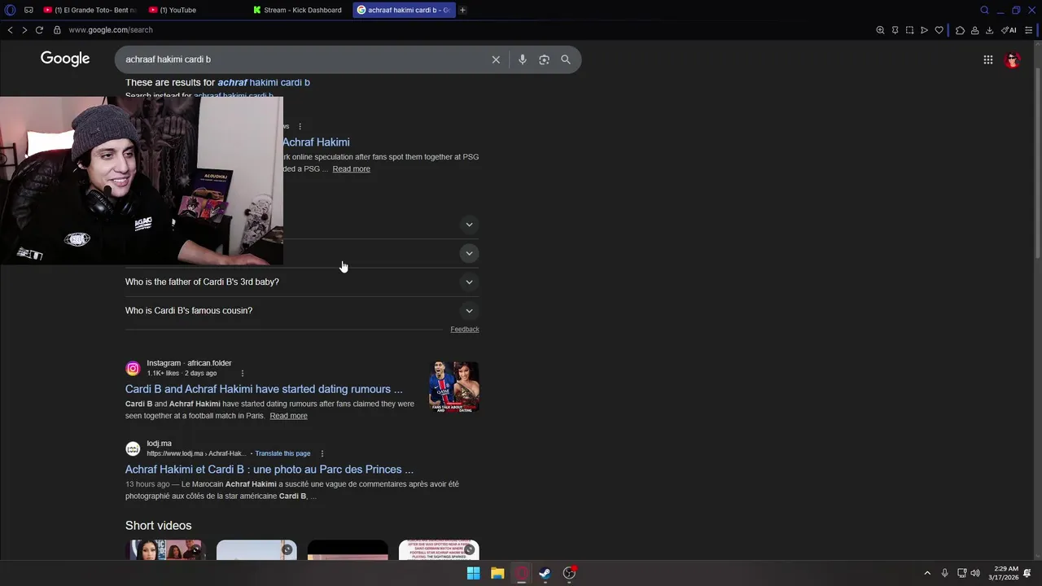Go to the Google logo homepage

[65, 59]
